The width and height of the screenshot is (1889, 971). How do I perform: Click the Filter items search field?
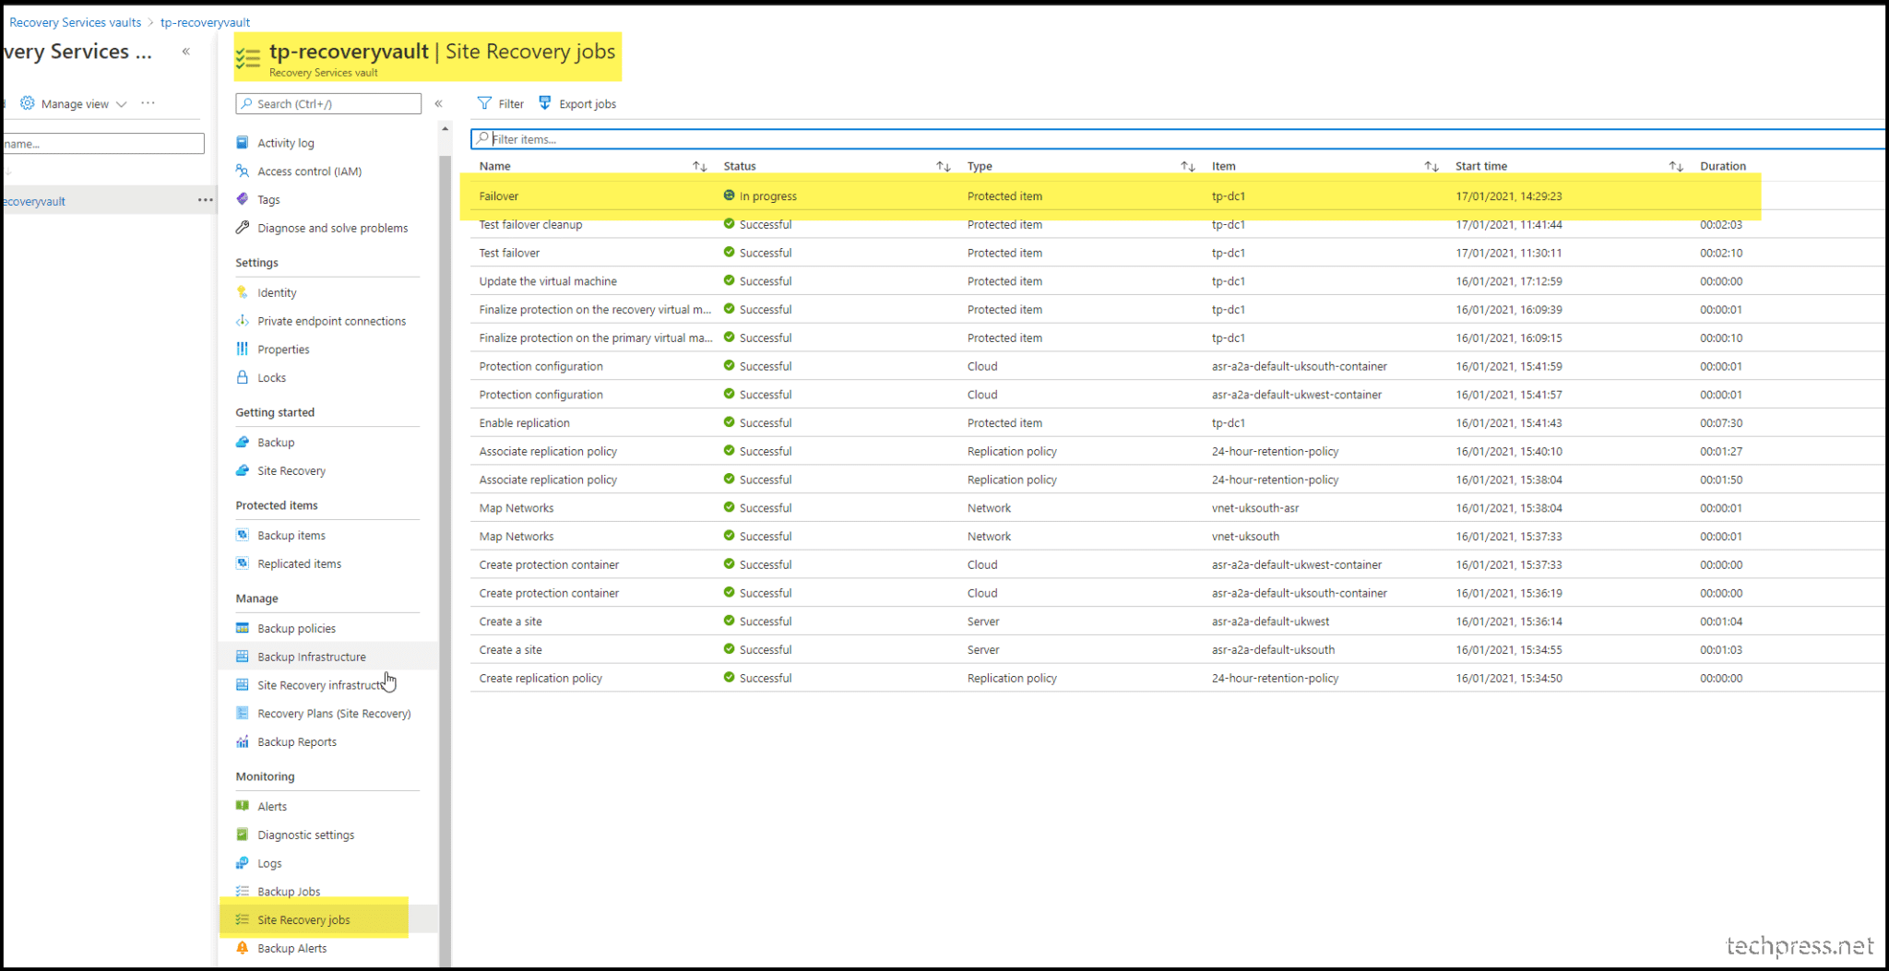coord(1178,139)
